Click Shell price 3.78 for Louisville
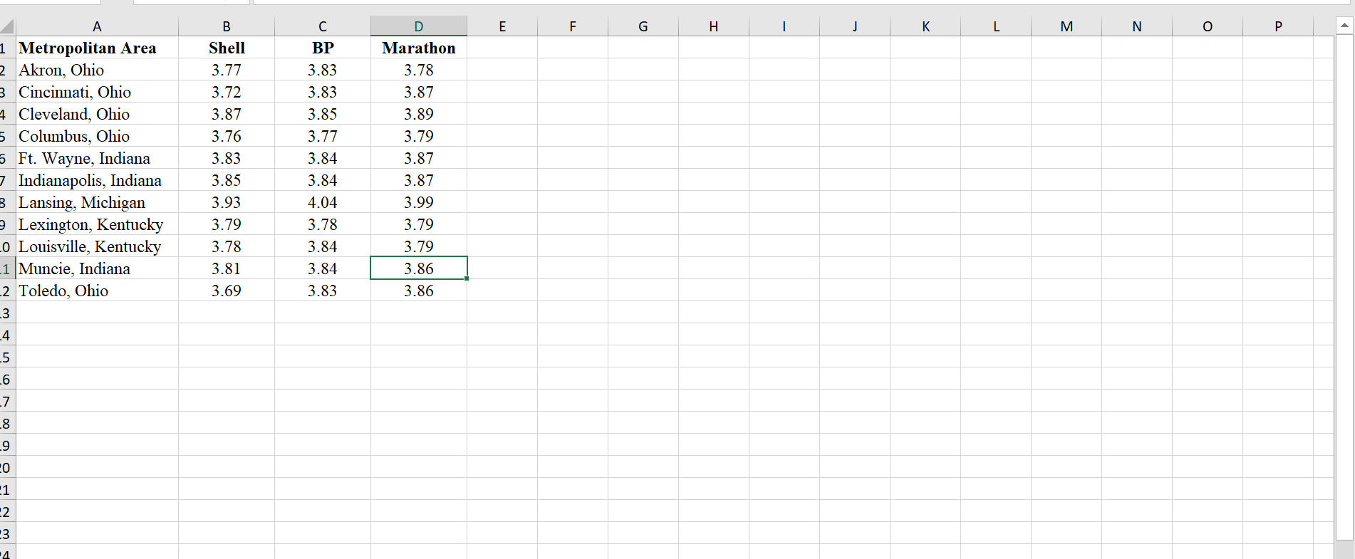 pyautogui.click(x=227, y=246)
